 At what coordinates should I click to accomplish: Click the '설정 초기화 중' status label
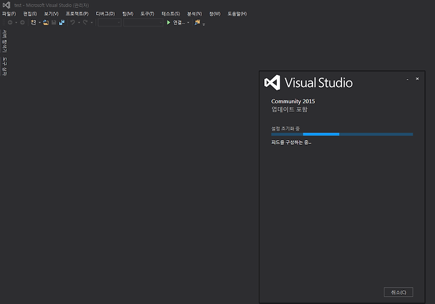[x=285, y=129]
